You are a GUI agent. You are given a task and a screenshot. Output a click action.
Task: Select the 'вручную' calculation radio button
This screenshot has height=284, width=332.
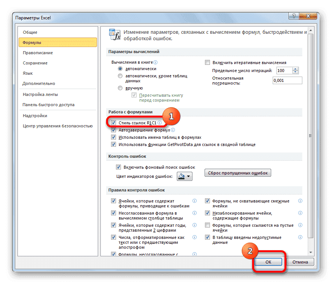tap(121, 88)
